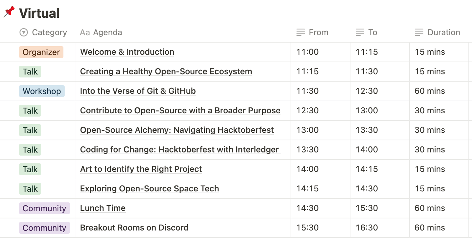This screenshot has width=472, height=242.
Task: Open the Duration column header menu
Action: click(438, 32)
